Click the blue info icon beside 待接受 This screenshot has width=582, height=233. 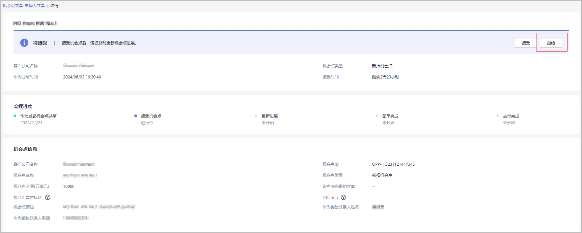(x=24, y=43)
